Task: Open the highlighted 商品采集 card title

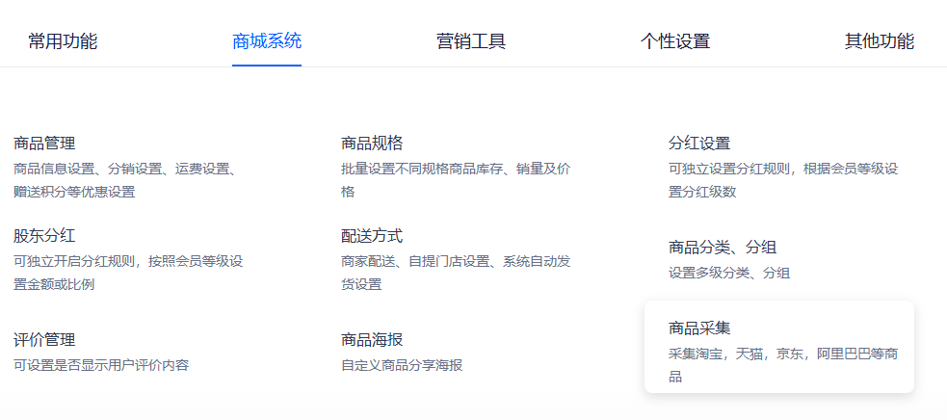Action: coord(699,328)
